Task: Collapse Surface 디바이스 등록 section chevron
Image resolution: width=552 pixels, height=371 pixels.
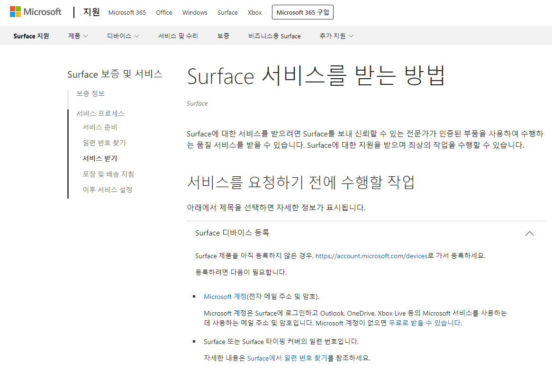Action: pyautogui.click(x=529, y=234)
